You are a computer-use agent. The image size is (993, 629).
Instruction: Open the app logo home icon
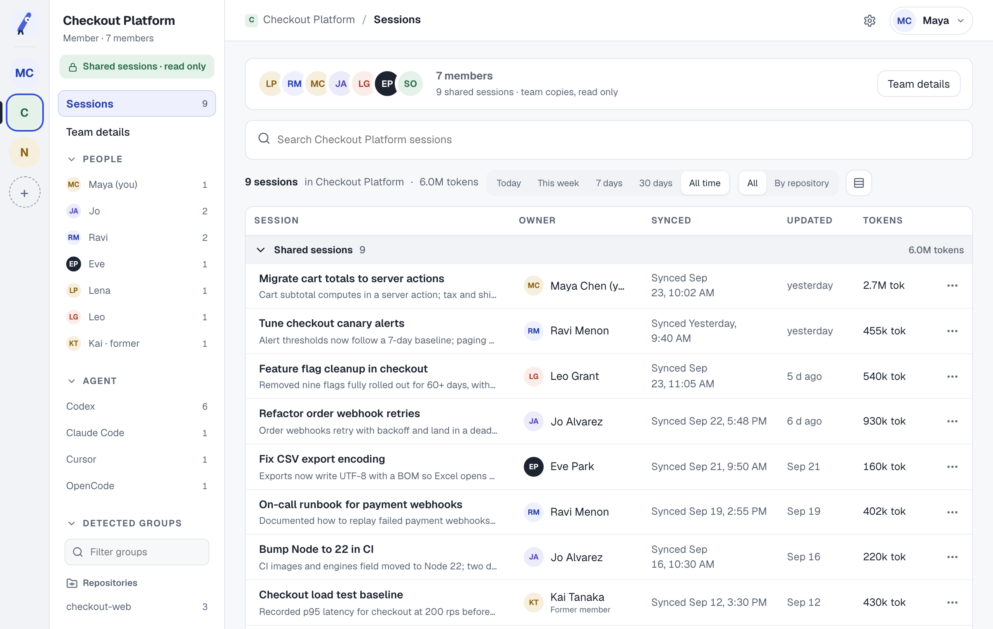click(x=24, y=24)
